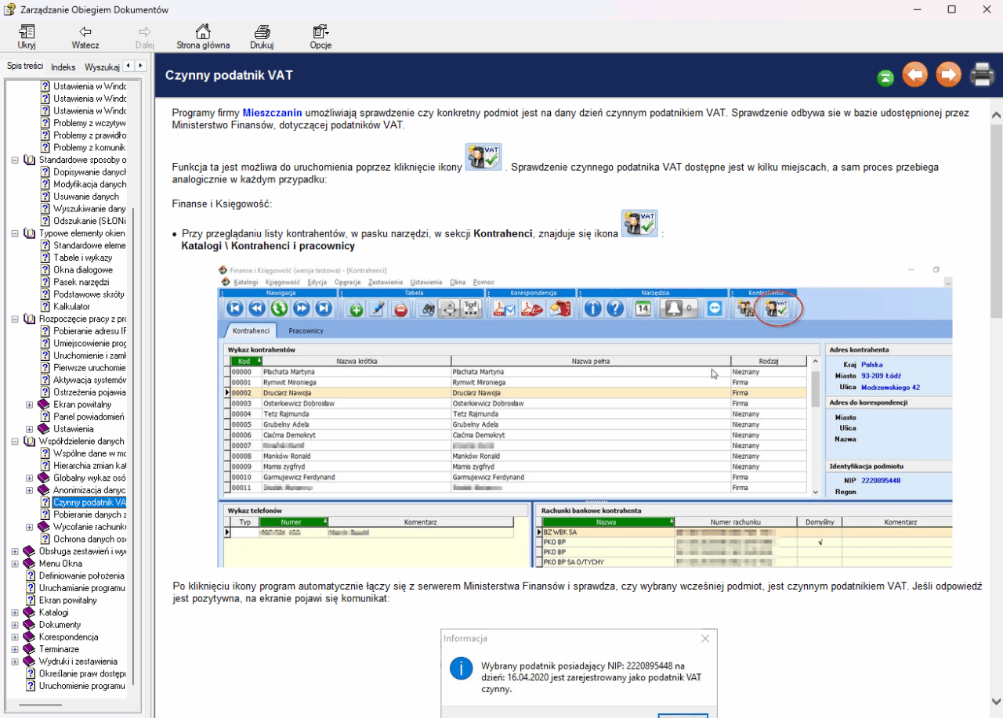Expand the 'Terminarze' node
This screenshot has height=718, width=1003.
[15, 649]
